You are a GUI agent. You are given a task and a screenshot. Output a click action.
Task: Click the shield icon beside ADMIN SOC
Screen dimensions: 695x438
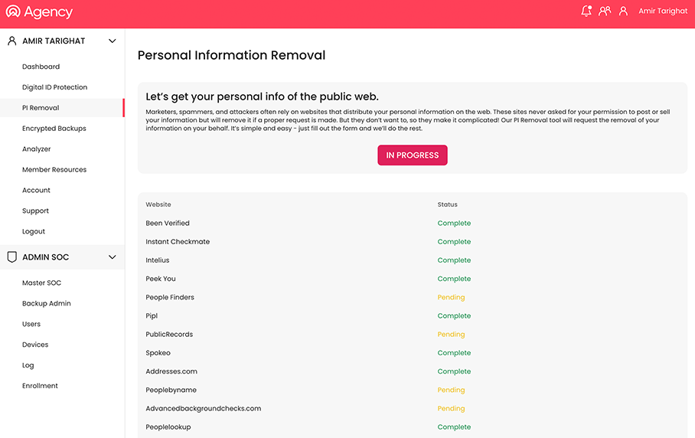coord(11,257)
